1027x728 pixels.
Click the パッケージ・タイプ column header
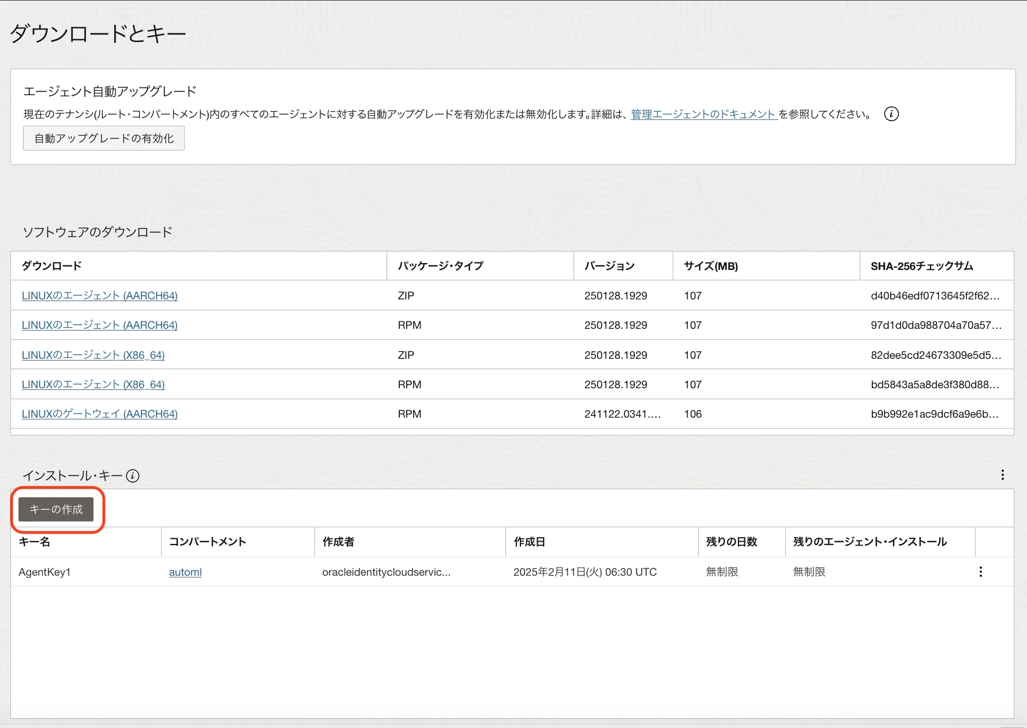[441, 266]
